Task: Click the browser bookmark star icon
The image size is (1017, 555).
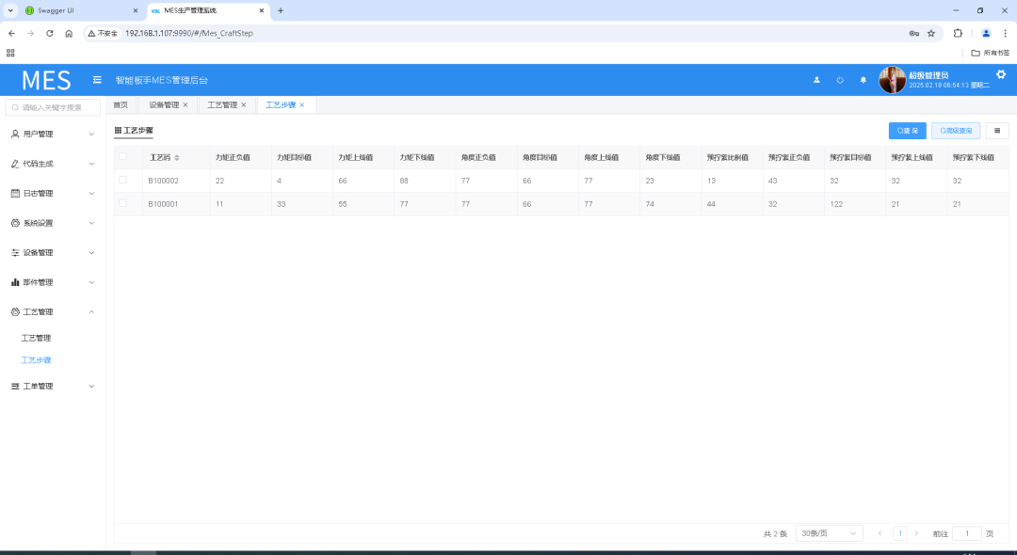Action: (931, 33)
